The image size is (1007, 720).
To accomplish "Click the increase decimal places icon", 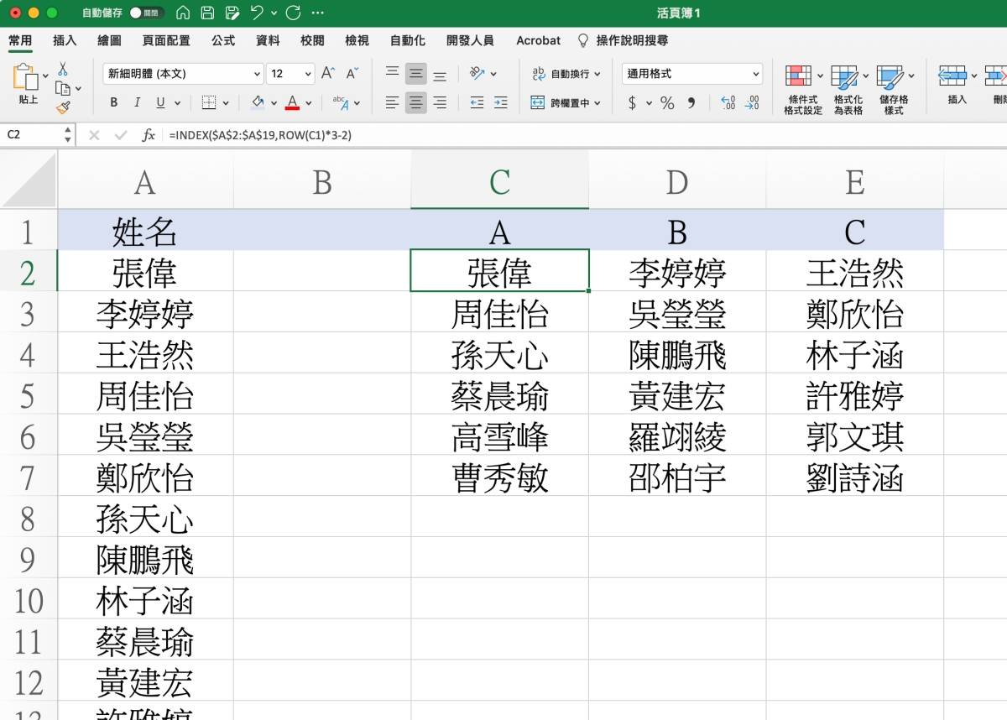I will click(728, 102).
